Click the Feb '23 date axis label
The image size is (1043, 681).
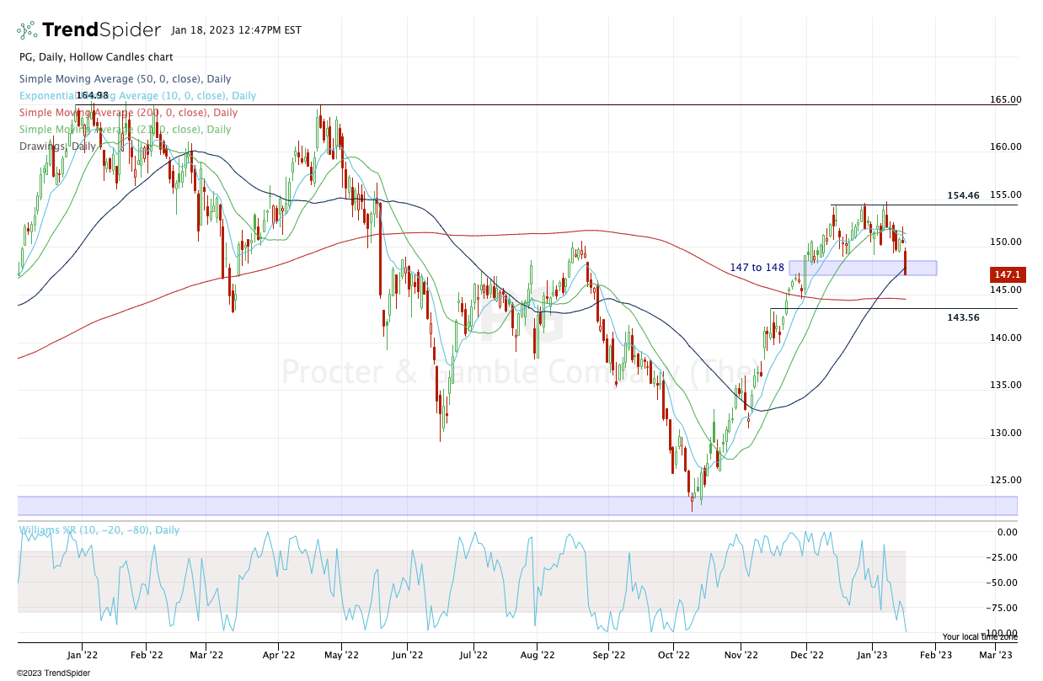click(934, 653)
